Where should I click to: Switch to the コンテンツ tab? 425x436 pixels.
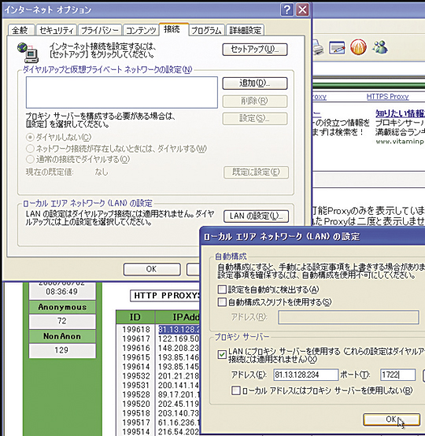click(x=141, y=30)
